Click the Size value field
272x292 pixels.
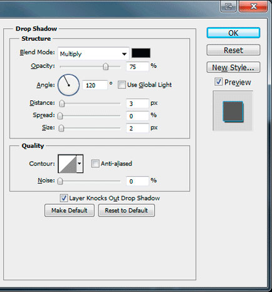click(137, 128)
